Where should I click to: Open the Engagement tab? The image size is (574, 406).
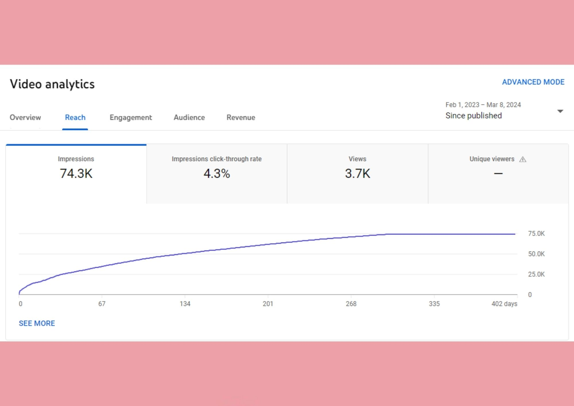[131, 117]
